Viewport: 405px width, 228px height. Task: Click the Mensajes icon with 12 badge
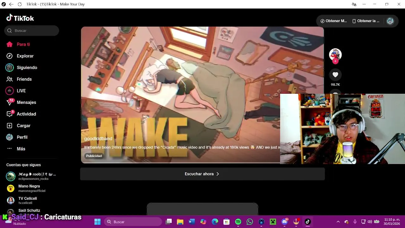coord(10,102)
